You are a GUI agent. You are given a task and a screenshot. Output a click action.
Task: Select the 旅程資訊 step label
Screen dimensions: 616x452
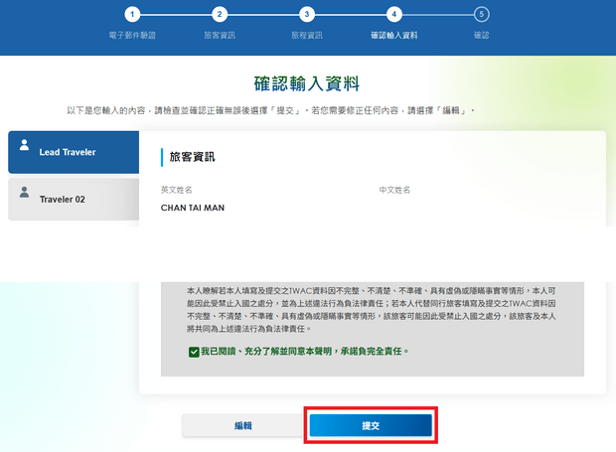click(307, 36)
